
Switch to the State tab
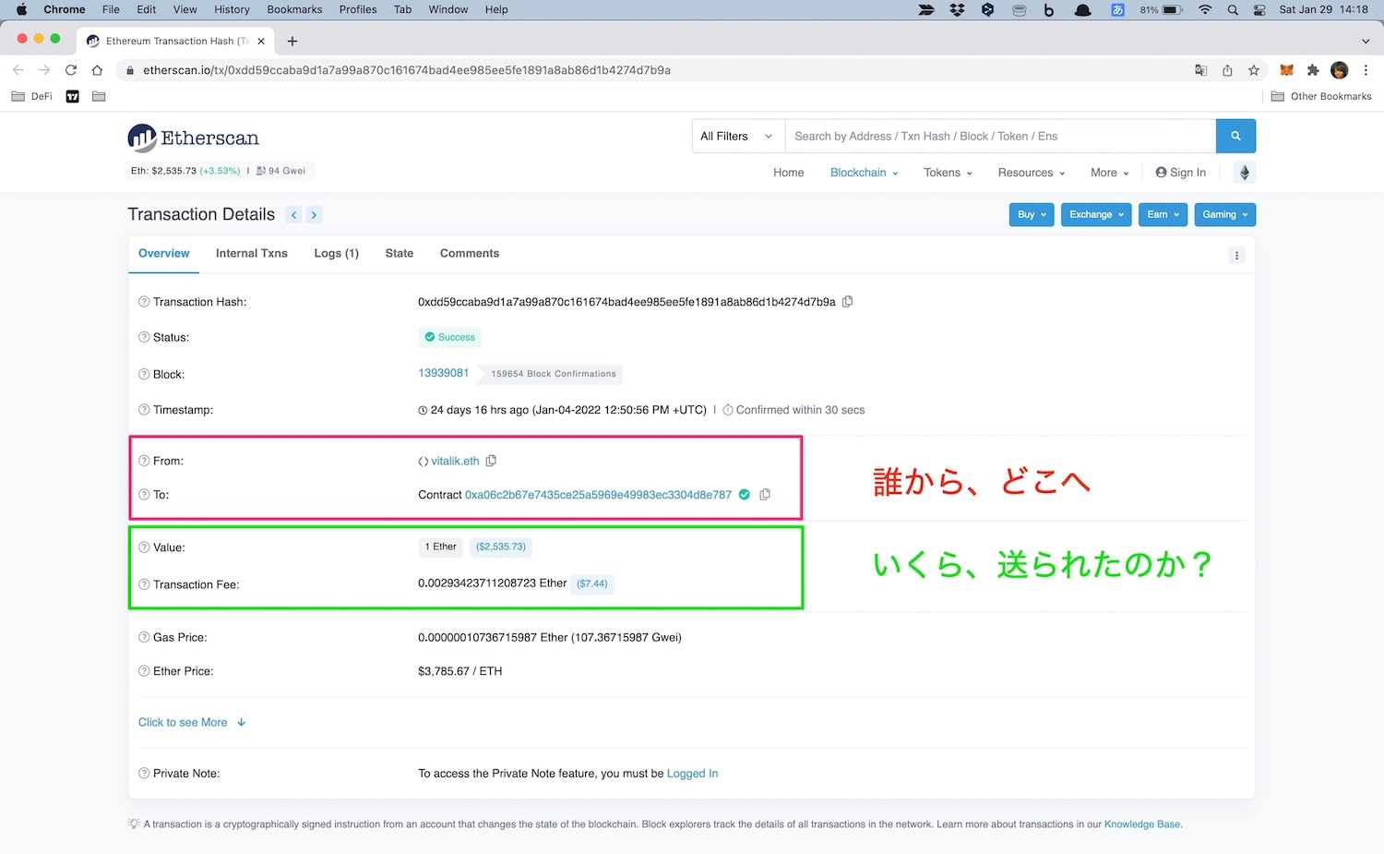tap(400, 253)
